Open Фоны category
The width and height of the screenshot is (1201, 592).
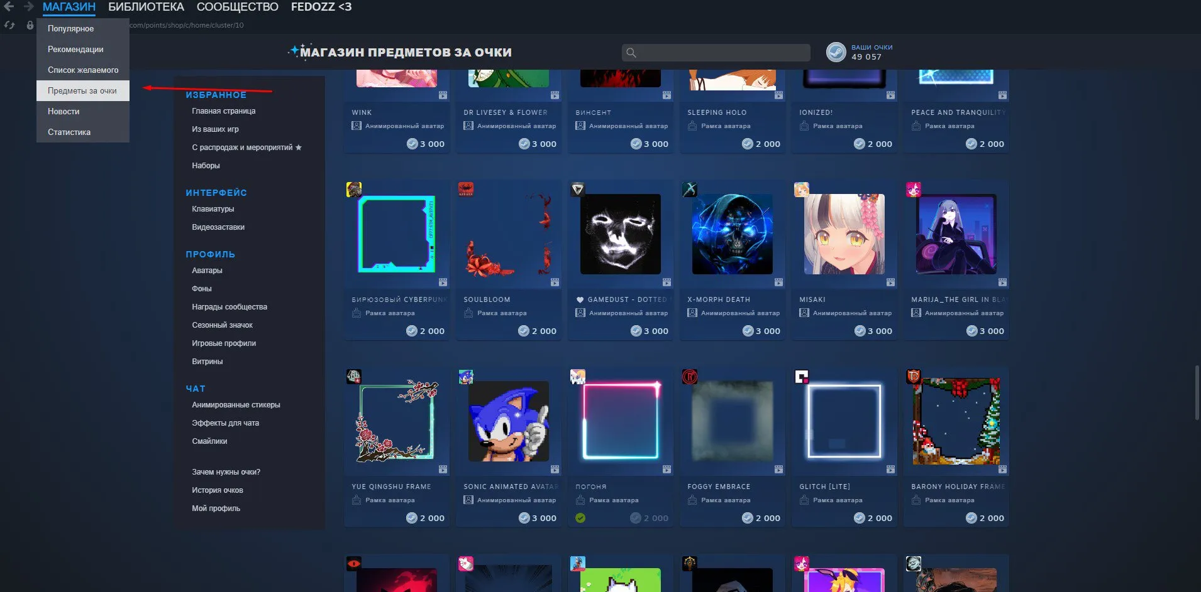[202, 289]
